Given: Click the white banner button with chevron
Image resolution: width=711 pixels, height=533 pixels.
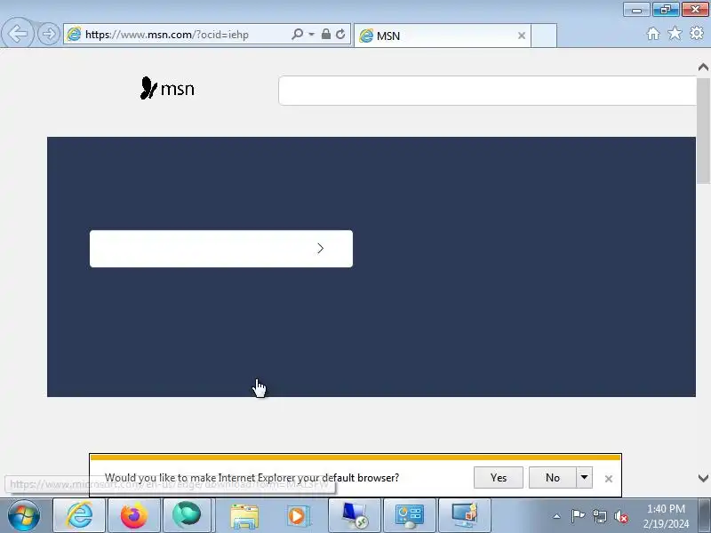Looking at the screenshot, I should tap(221, 249).
